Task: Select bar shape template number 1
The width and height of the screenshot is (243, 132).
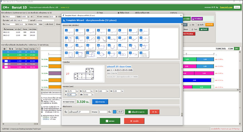Action: (x=69, y=32)
